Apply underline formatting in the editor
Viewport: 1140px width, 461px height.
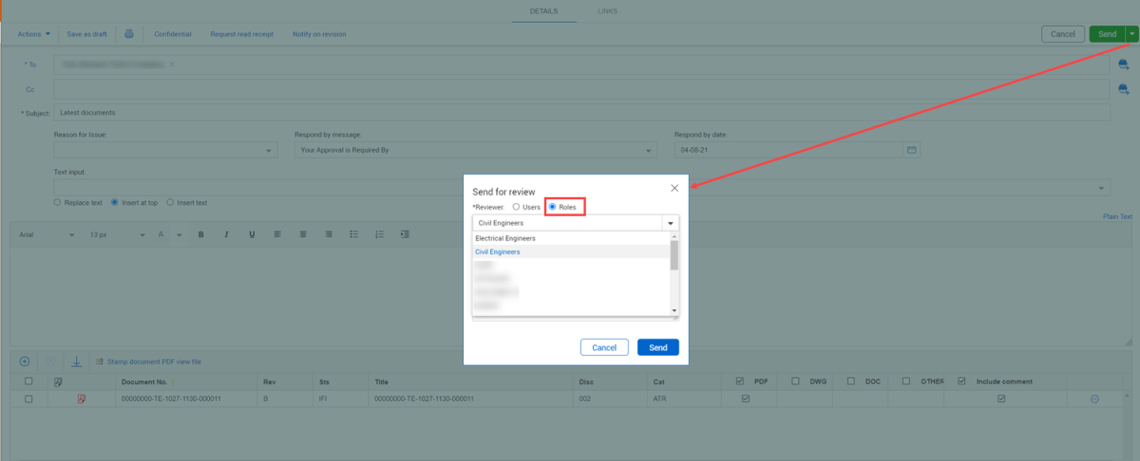pos(251,234)
